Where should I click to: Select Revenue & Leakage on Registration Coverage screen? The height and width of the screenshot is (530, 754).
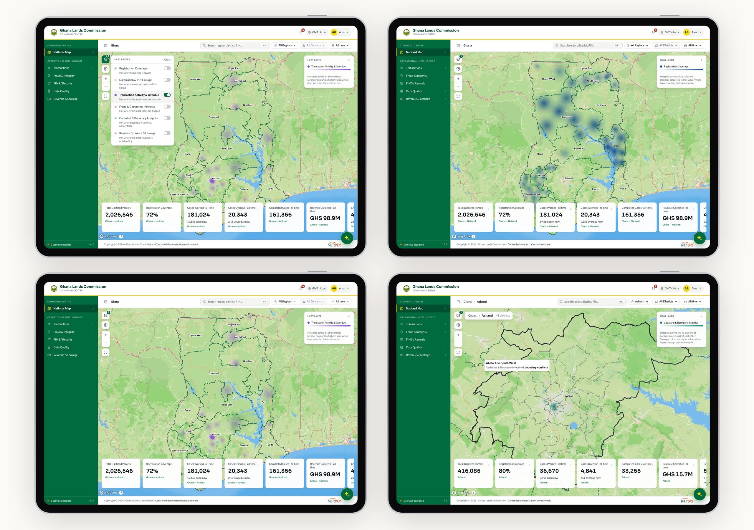(x=423, y=99)
